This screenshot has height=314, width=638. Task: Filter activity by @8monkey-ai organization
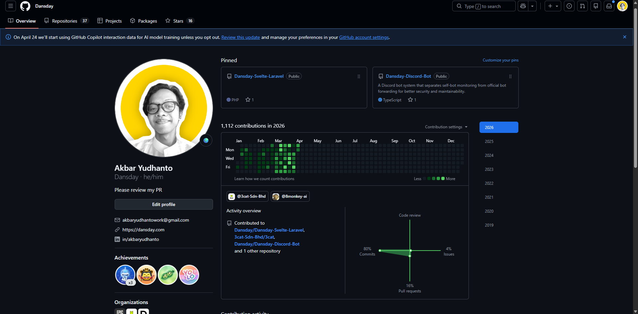coord(290,196)
